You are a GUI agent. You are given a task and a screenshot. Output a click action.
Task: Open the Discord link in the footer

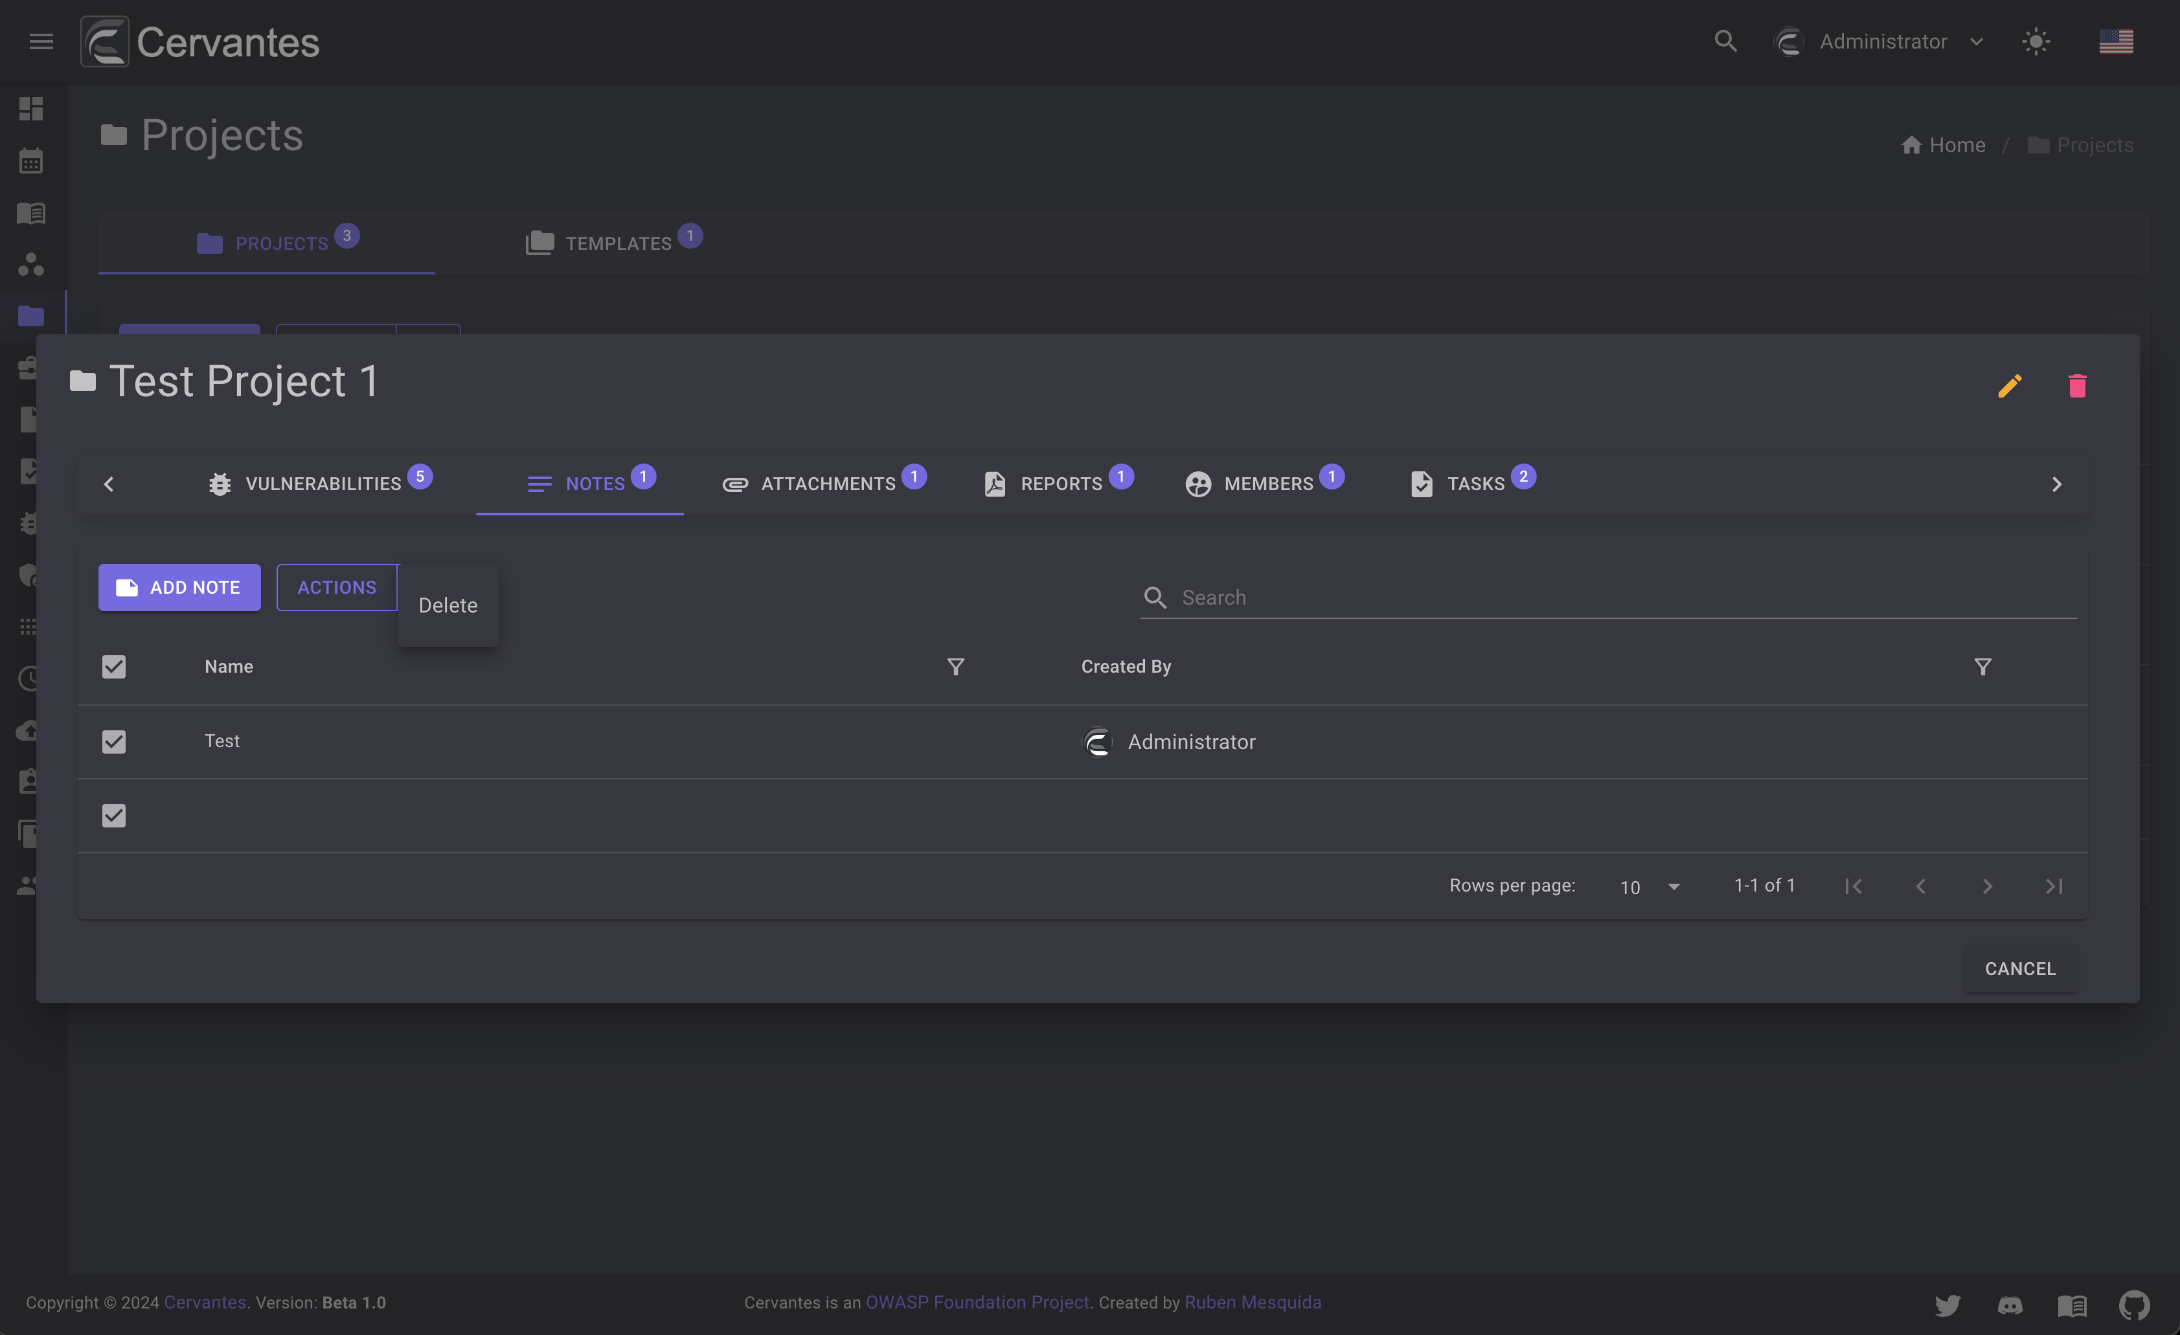[x=2010, y=1305]
